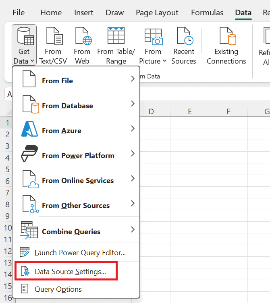Choose From Other Sources menu label
Viewport: 270px width, 303px height.
(x=76, y=205)
